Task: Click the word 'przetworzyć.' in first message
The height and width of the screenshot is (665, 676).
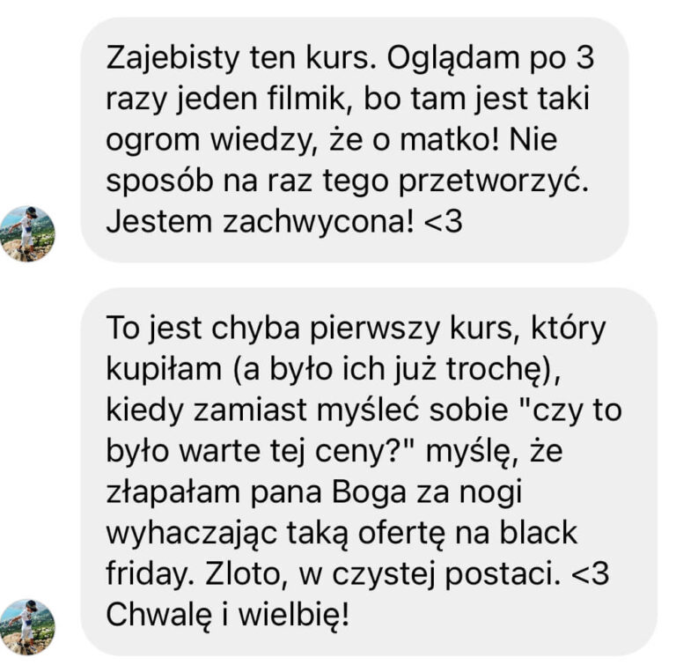Action: point(494,181)
